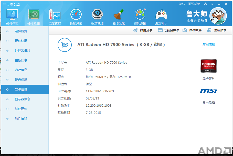This screenshot has height=156, width=233.
Task: Click the driver date 7-28-2015
Action: [93, 113]
